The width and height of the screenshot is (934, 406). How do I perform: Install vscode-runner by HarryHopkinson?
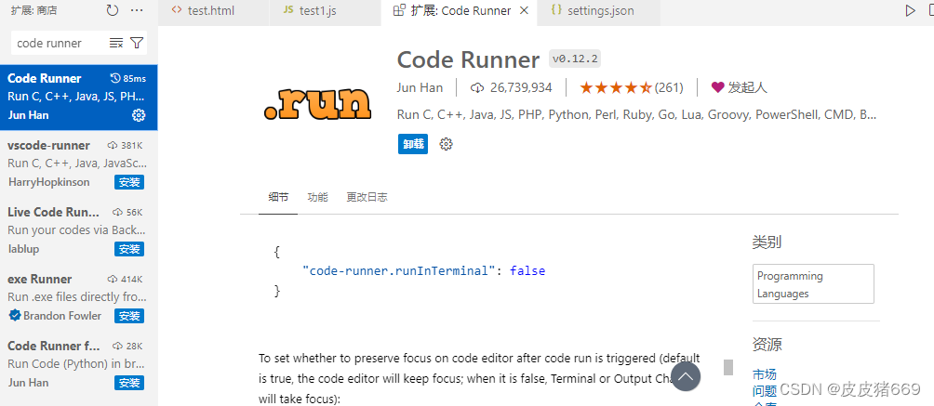(129, 182)
